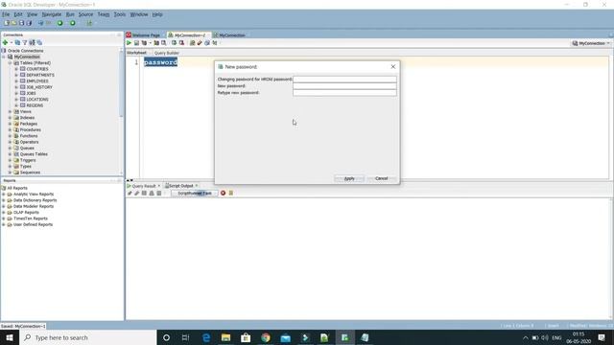
Task: Open the New Connection dropdown arrow
Action: coord(11,42)
